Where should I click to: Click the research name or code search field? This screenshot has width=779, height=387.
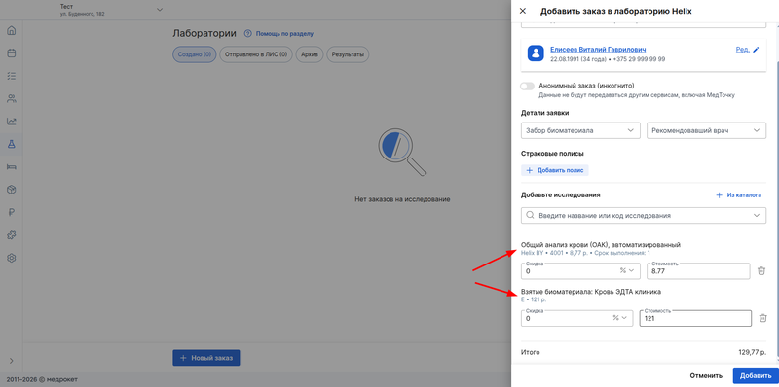(x=644, y=215)
